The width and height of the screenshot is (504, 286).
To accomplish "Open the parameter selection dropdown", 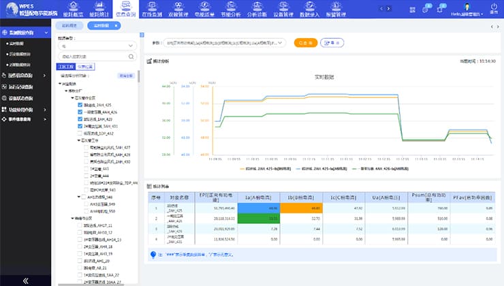I will pos(226,42).
